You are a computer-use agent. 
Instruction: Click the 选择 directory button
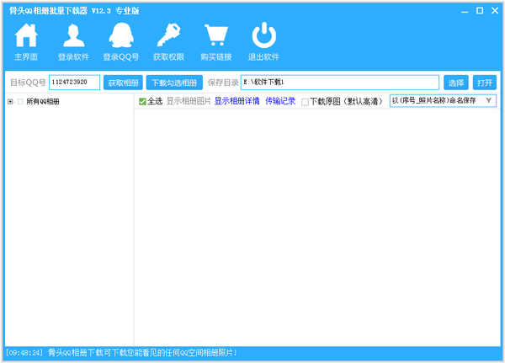[x=455, y=83]
